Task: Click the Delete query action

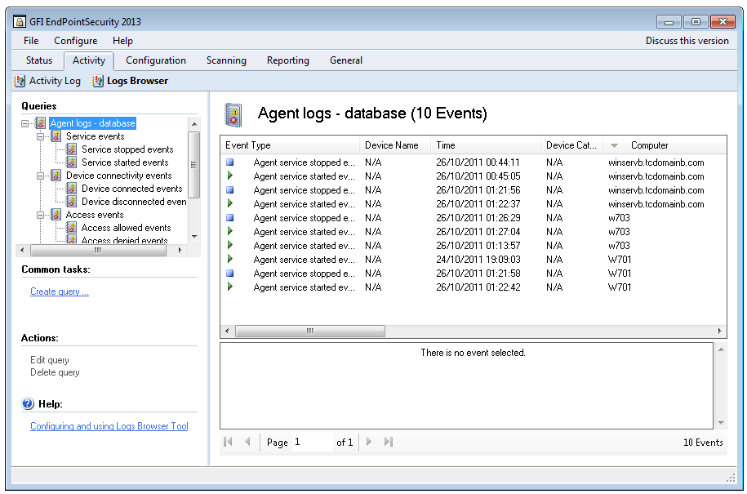Action: pyautogui.click(x=55, y=372)
